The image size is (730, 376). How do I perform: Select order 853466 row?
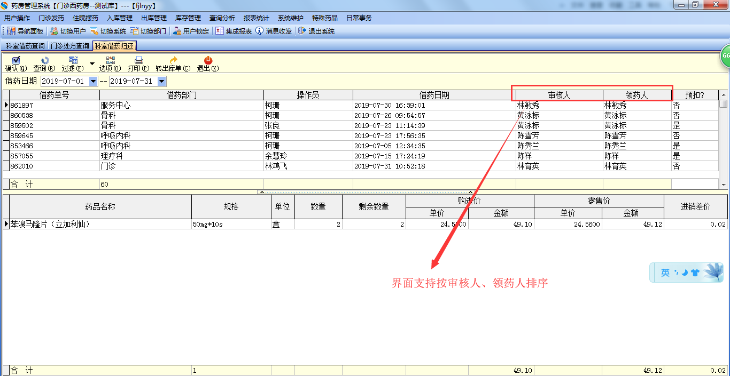pos(361,146)
